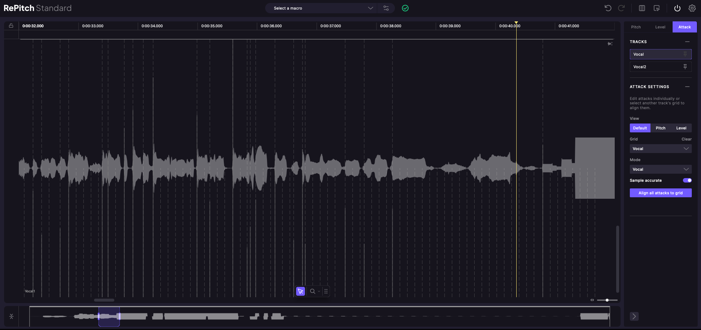The width and height of the screenshot is (701, 330).
Task: Switch to the Level tab
Action: 660,27
